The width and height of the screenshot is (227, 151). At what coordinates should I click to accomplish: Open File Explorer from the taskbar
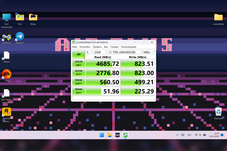point(110,135)
